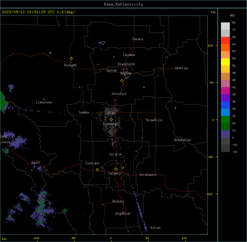Select the Okotoks label

coord(118,201)
